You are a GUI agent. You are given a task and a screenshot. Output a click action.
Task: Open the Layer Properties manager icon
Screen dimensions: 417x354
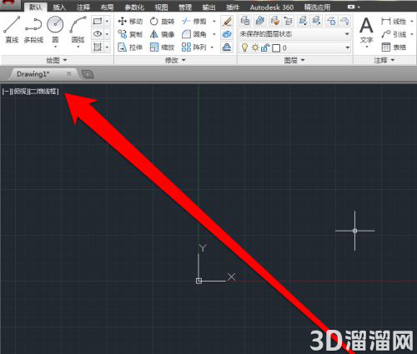245,21
